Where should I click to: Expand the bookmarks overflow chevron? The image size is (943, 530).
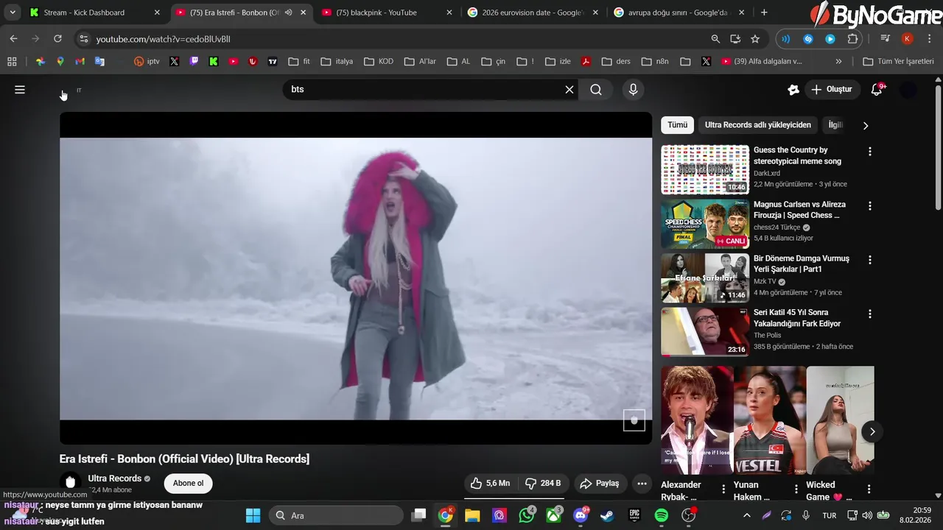(838, 62)
